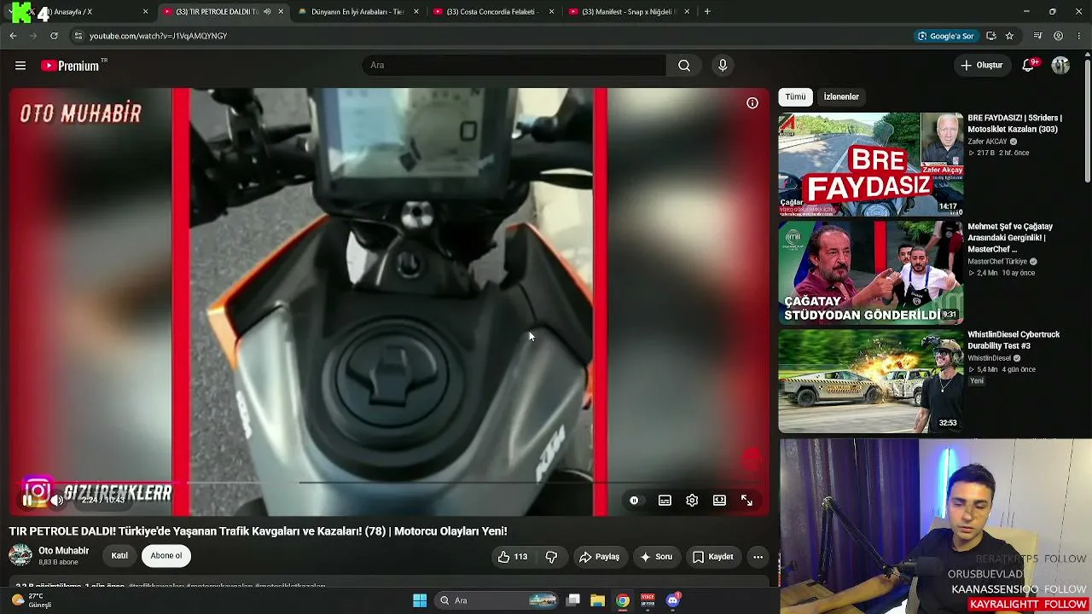
Task: Switch to theater mode
Action: 719,501
